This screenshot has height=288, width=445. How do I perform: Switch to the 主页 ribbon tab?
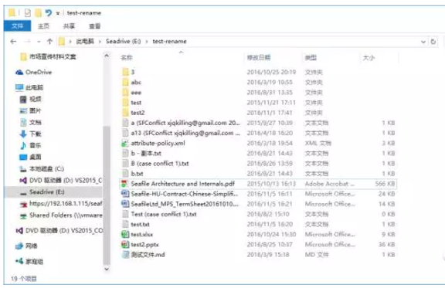pyautogui.click(x=43, y=26)
